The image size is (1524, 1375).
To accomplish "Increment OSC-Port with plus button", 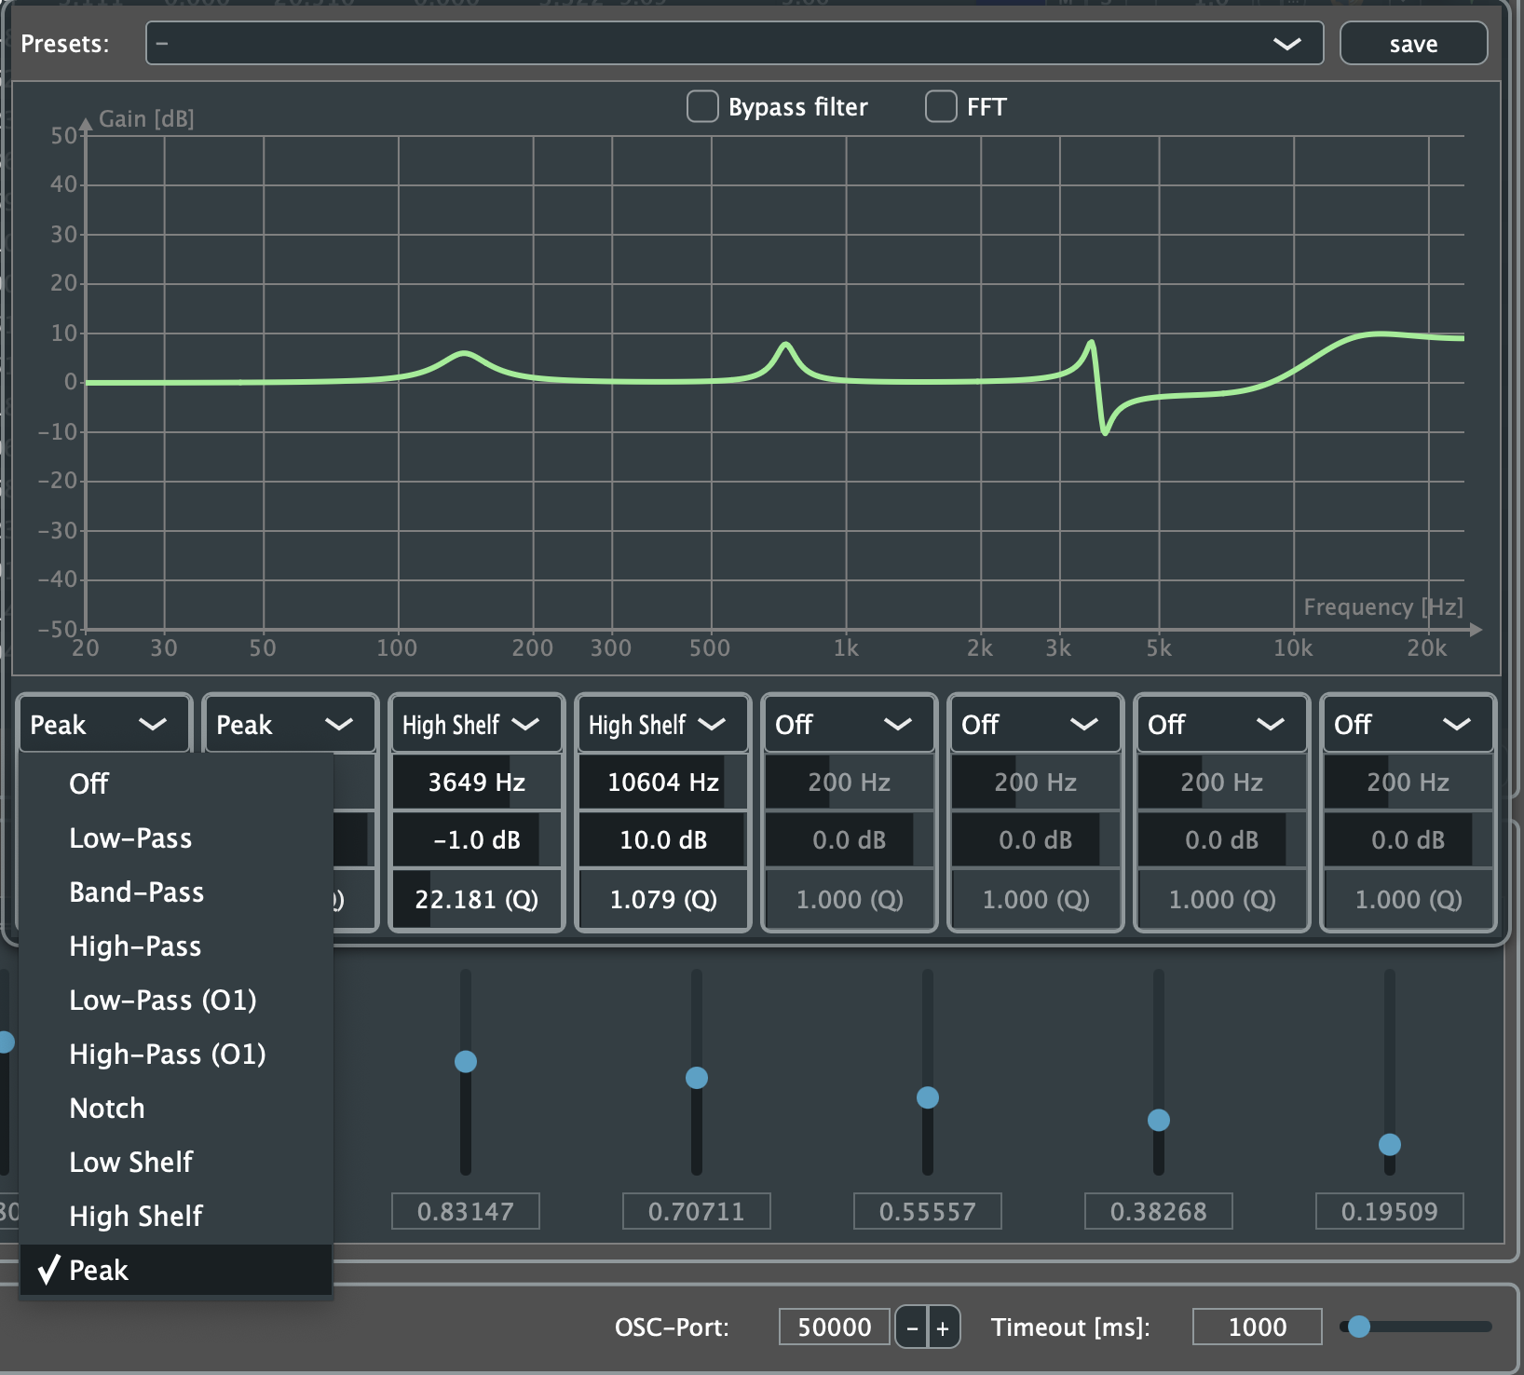I will [943, 1327].
